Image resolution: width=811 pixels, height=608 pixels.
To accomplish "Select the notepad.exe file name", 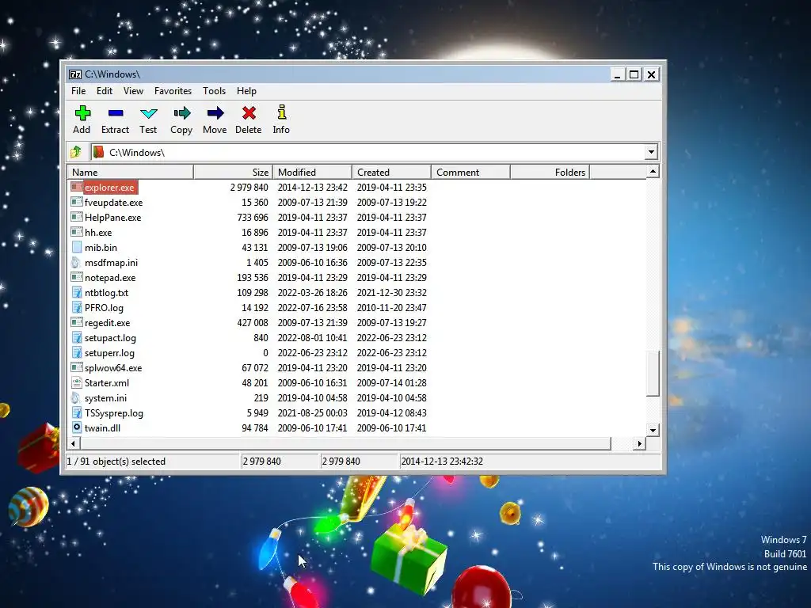I will (x=110, y=278).
